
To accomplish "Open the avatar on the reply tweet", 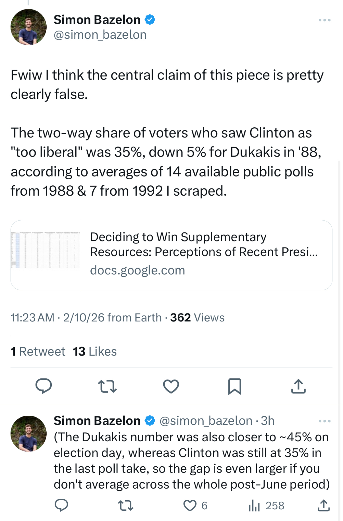I will coord(28,433).
